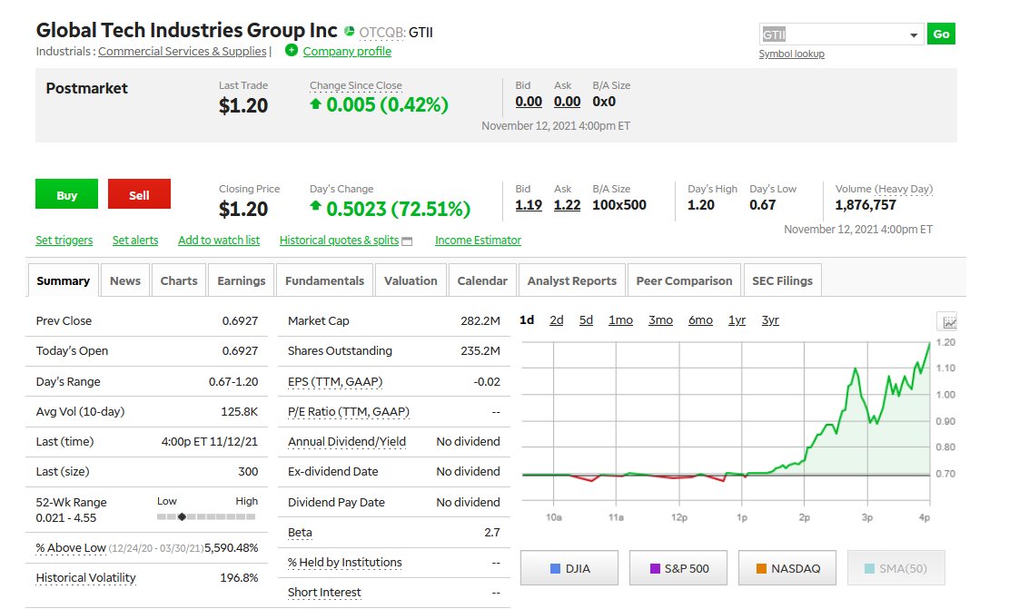Switch to the Valuation tab

click(411, 280)
